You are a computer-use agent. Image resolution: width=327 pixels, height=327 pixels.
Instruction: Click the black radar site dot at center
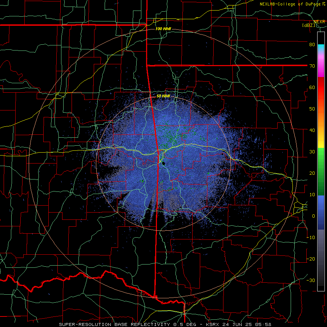point(164,163)
